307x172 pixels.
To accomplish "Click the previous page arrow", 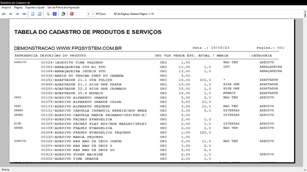I will point(11,14).
